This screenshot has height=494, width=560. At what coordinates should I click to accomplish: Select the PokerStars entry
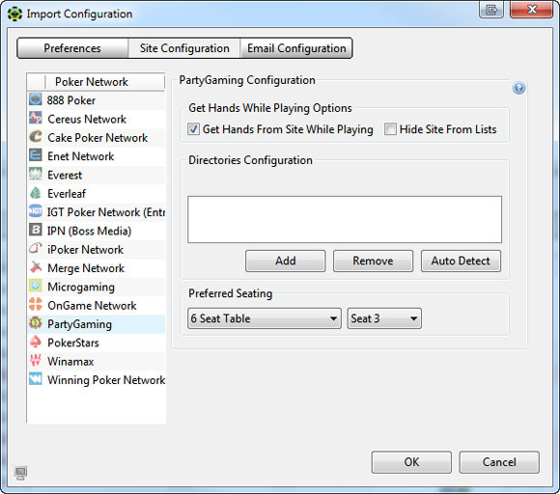97,343
